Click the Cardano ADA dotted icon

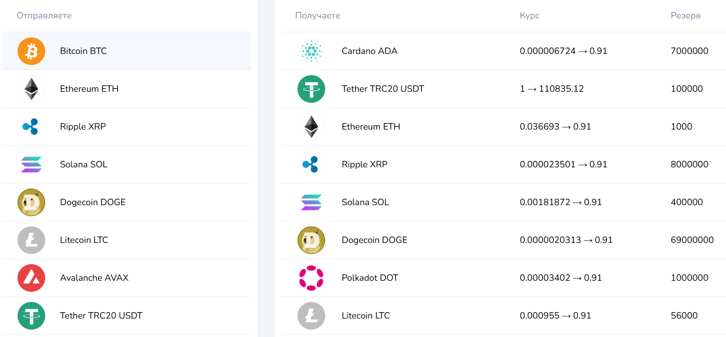[x=311, y=51]
